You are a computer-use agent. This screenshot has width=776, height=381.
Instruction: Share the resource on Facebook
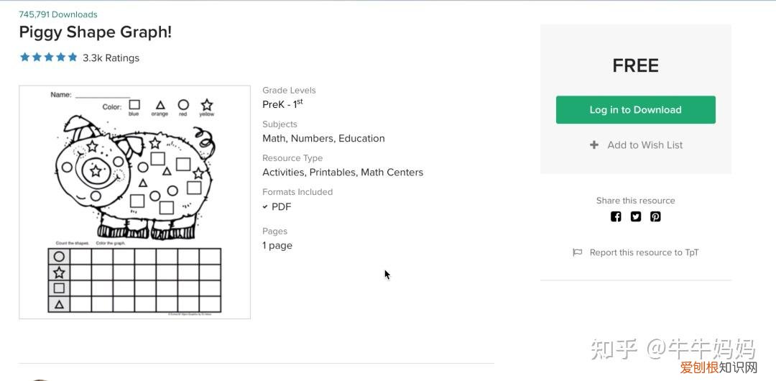coord(616,216)
